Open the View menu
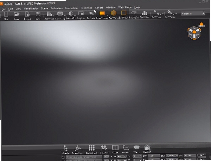The width and height of the screenshot is (211, 161). pos(18,9)
